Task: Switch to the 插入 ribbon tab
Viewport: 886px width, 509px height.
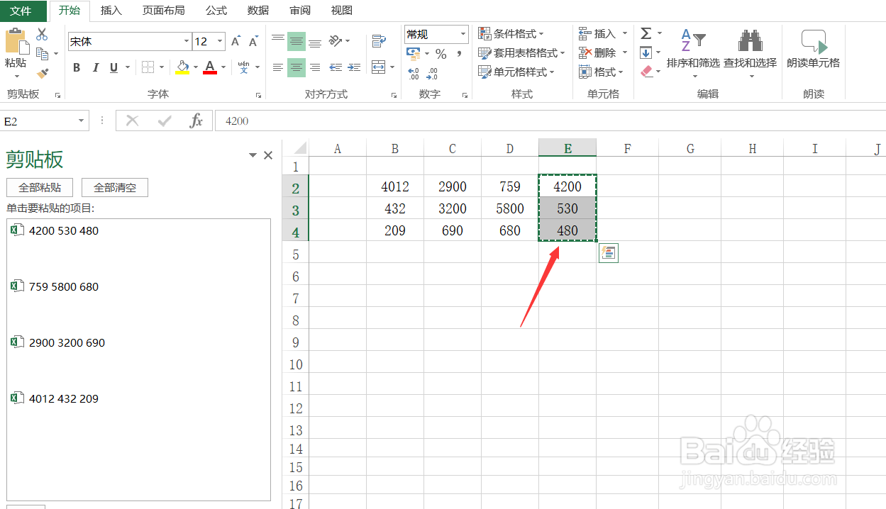Action: (x=110, y=11)
